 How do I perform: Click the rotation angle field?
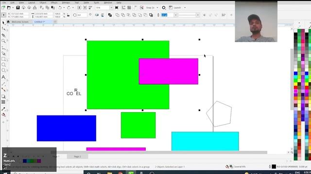(82, 15)
